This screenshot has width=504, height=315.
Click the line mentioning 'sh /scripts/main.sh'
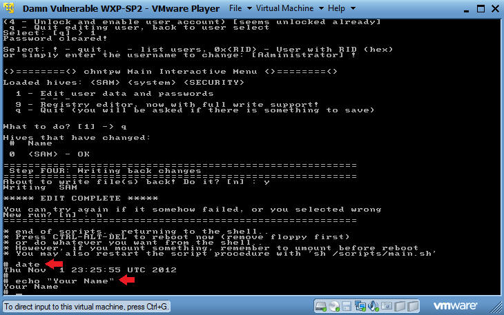(x=220, y=254)
